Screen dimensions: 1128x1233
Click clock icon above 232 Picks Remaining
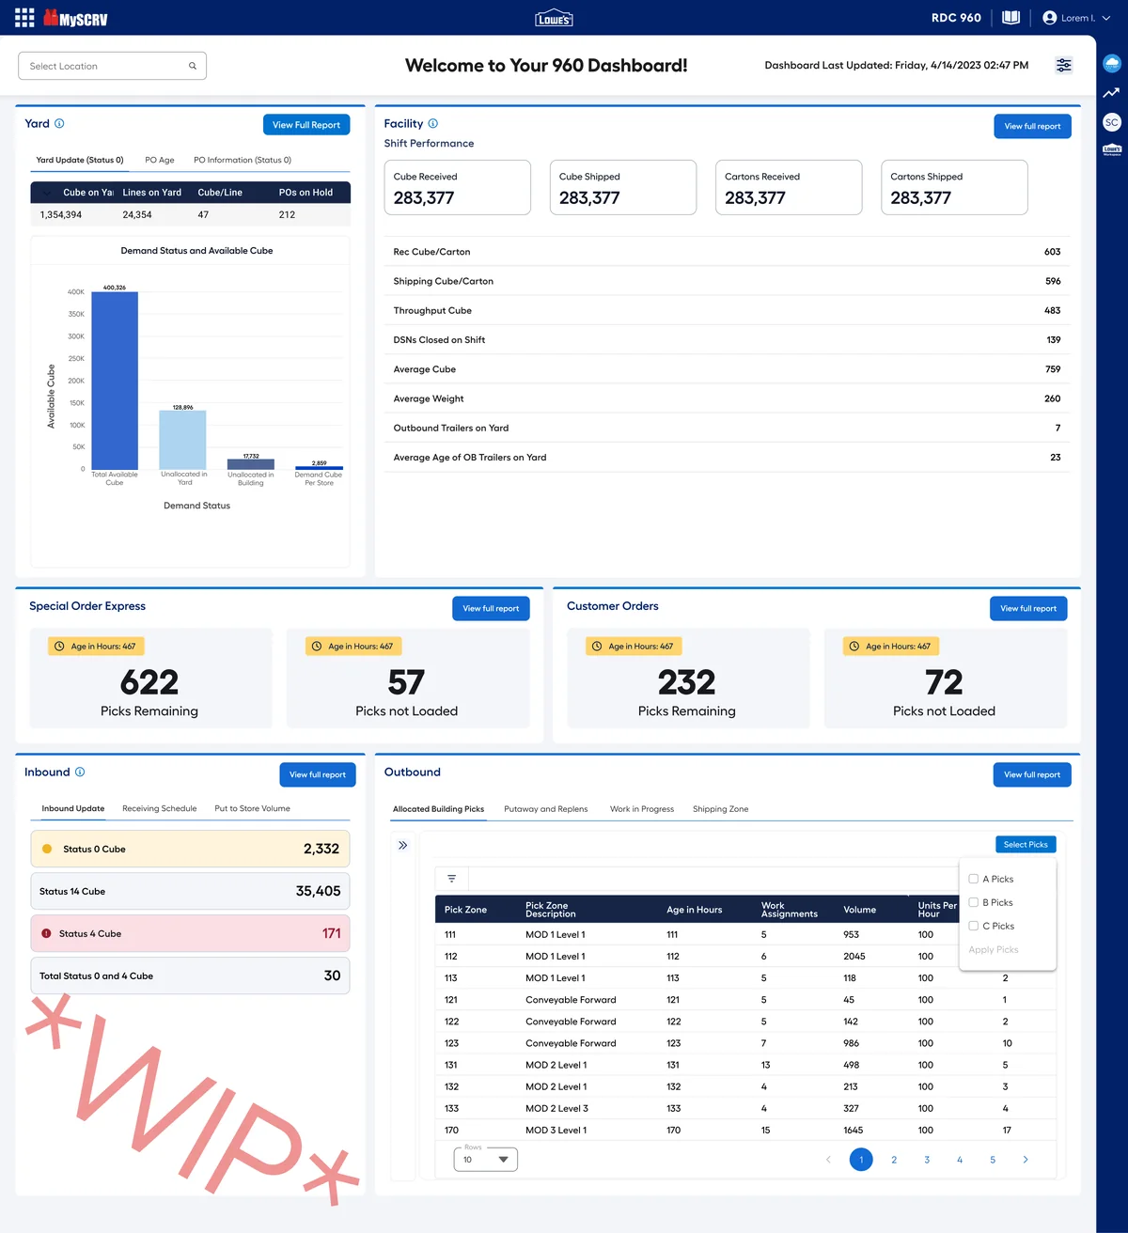point(597,647)
